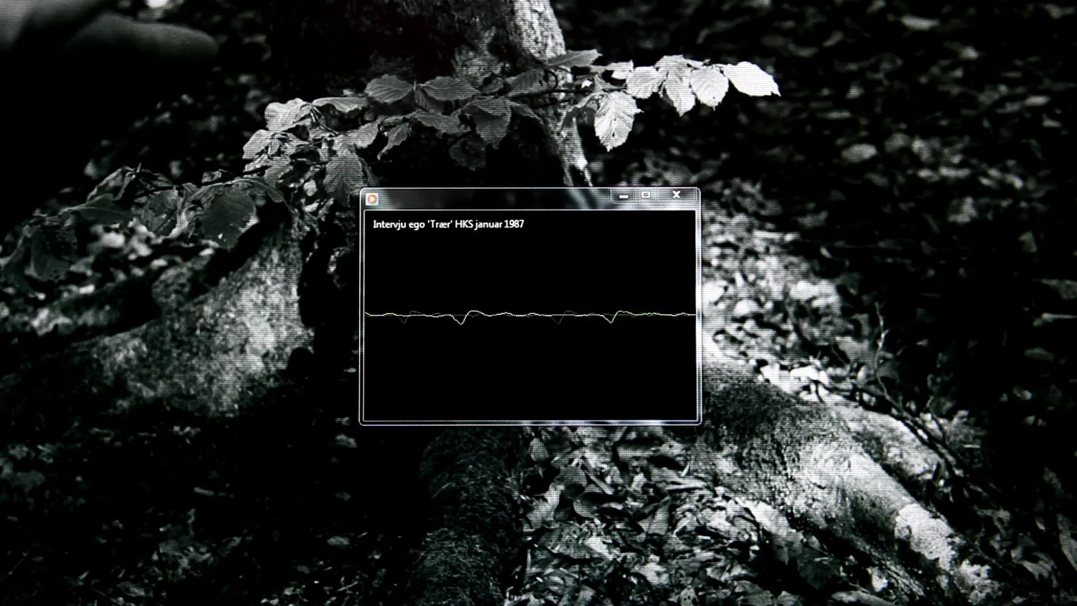Close the media player window
The height and width of the screenshot is (606, 1077).
click(x=676, y=195)
